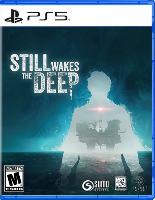The height and width of the screenshot is (200, 155).
Task: Click the ESRB text on rating badge
Action: [14, 189]
